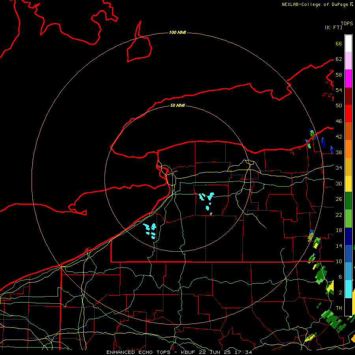Click the 62 value on the legend
The image size is (355, 355).
pos(339,59)
